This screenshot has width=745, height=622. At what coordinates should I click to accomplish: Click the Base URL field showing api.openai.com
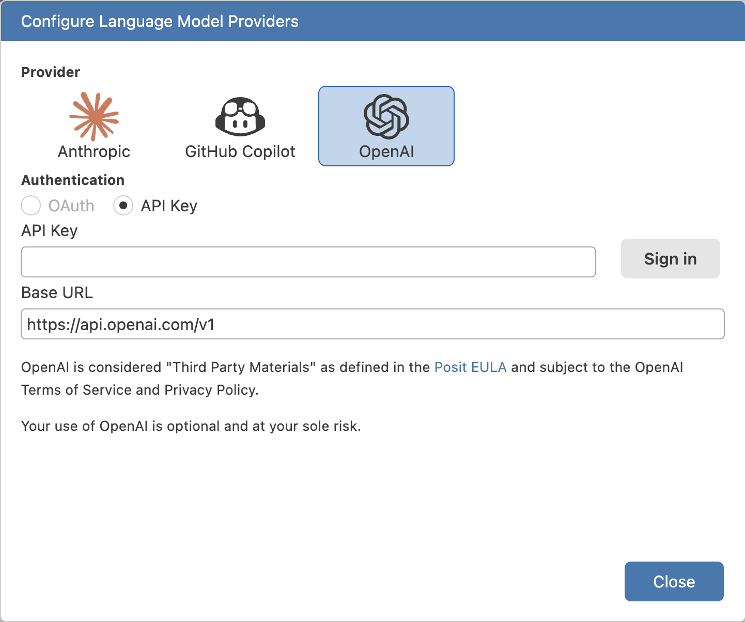pos(372,324)
